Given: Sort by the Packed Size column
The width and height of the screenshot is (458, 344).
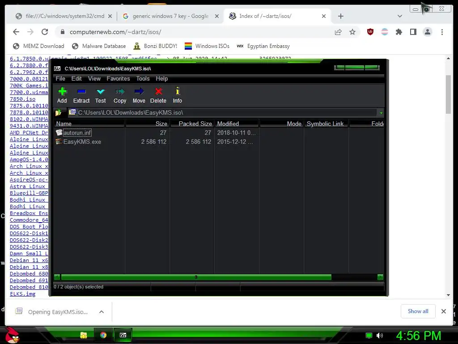Looking at the screenshot, I should pos(192,124).
